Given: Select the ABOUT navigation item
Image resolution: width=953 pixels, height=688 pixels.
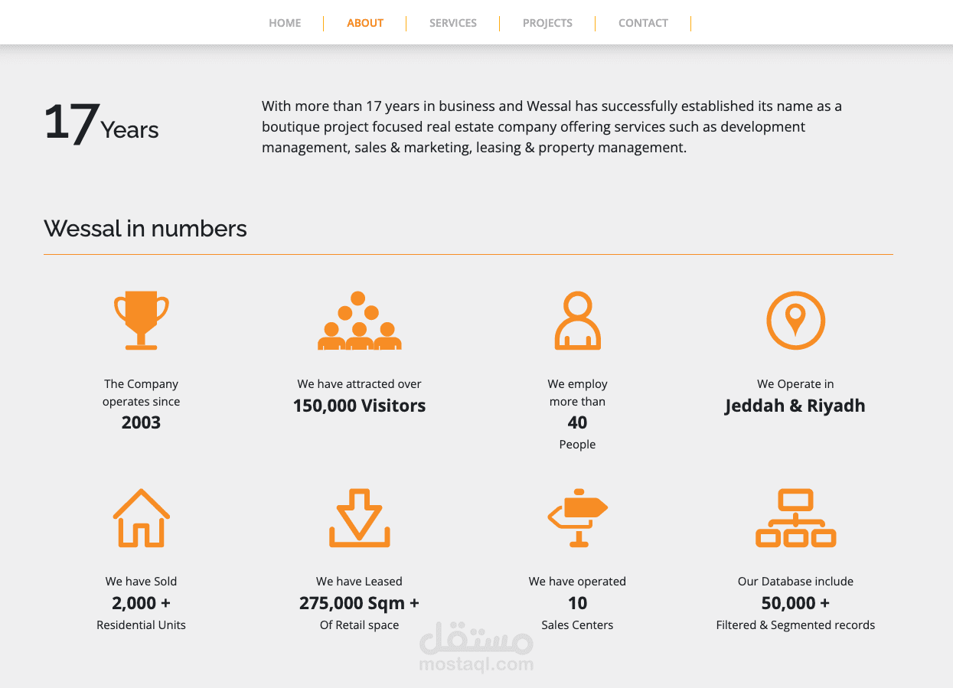Looking at the screenshot, I should [x=365, y=23].
